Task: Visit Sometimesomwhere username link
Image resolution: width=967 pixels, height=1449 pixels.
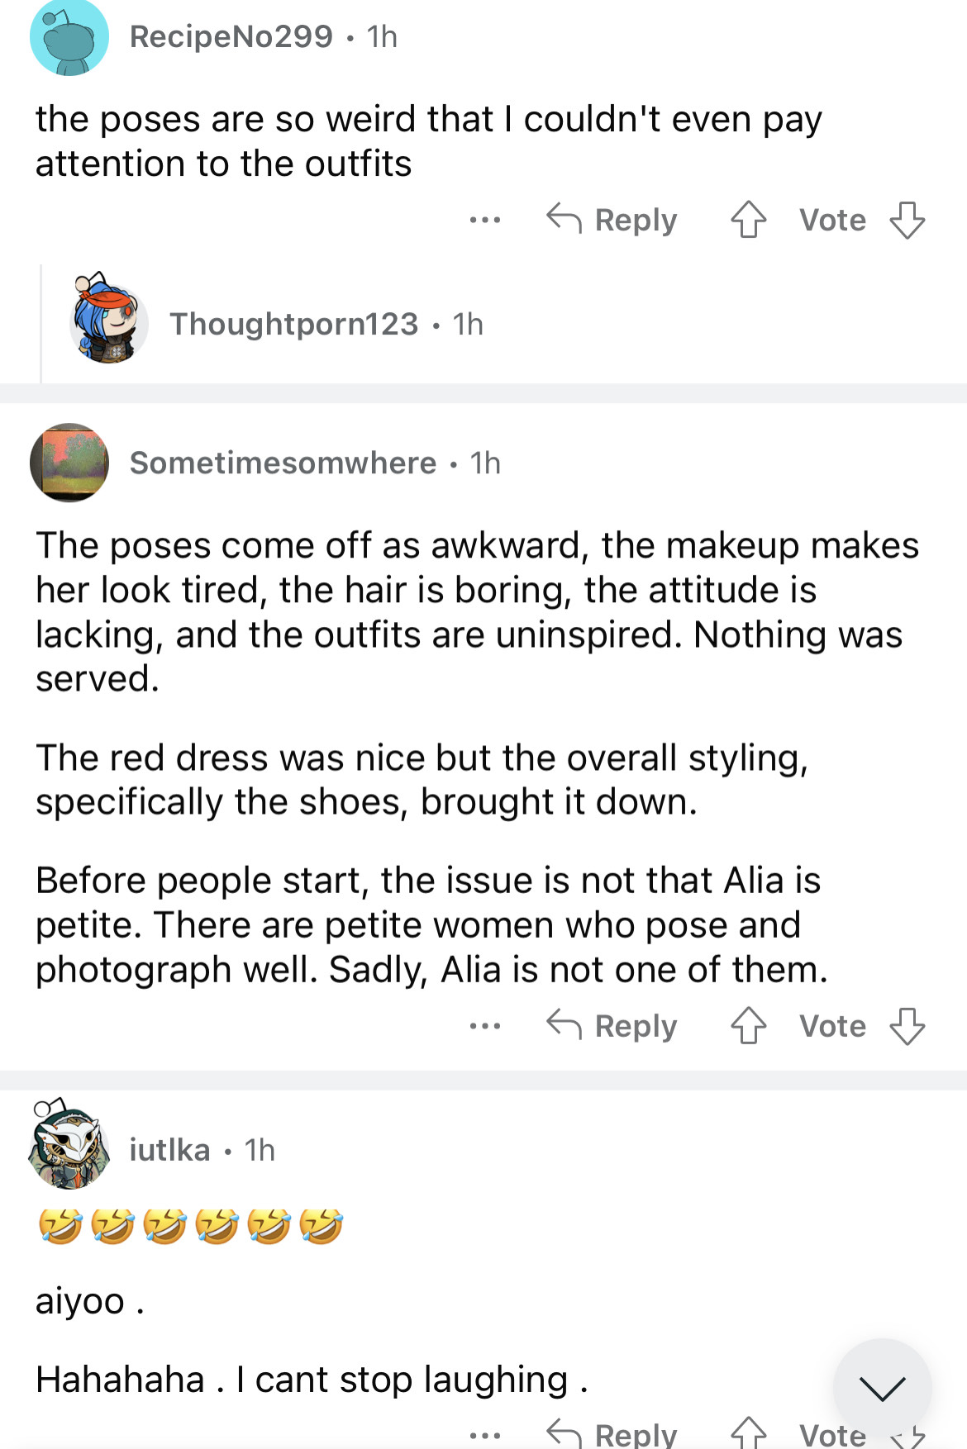Action: [283, 463]
